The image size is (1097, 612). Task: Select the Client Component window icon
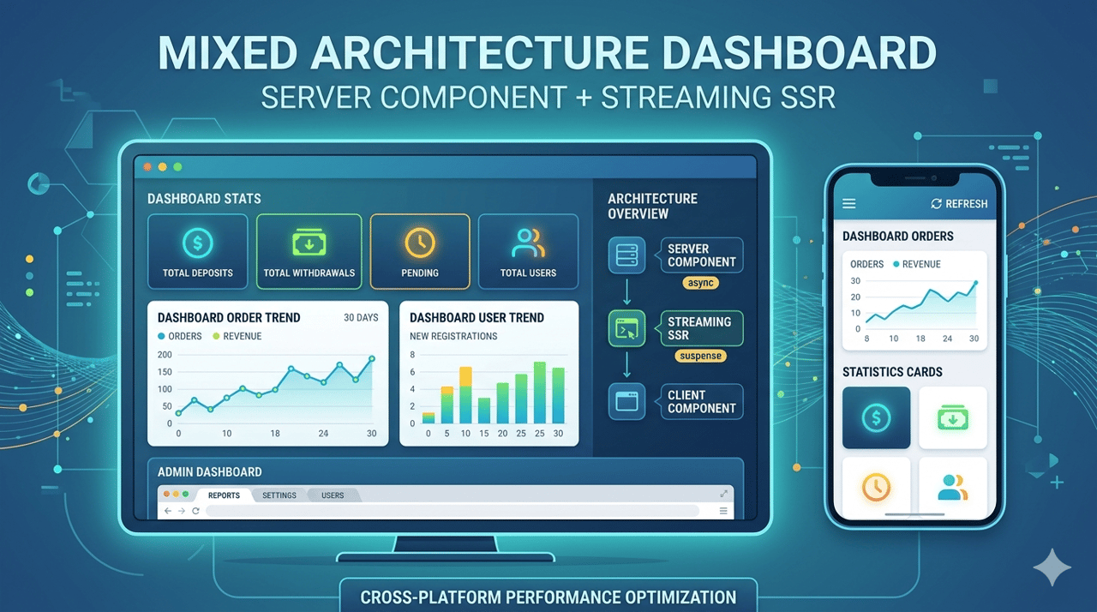(x=626, y=401)
